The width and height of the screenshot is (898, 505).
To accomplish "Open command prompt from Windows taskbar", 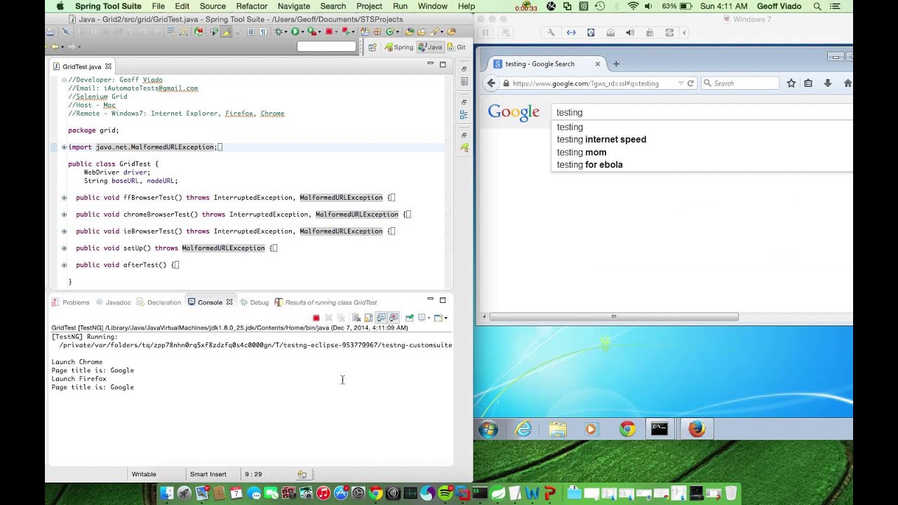I will coord(659,429).
